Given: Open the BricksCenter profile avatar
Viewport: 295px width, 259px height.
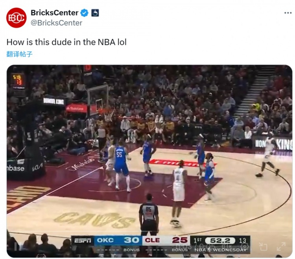Looking at the screenshot, I should 16,18.
